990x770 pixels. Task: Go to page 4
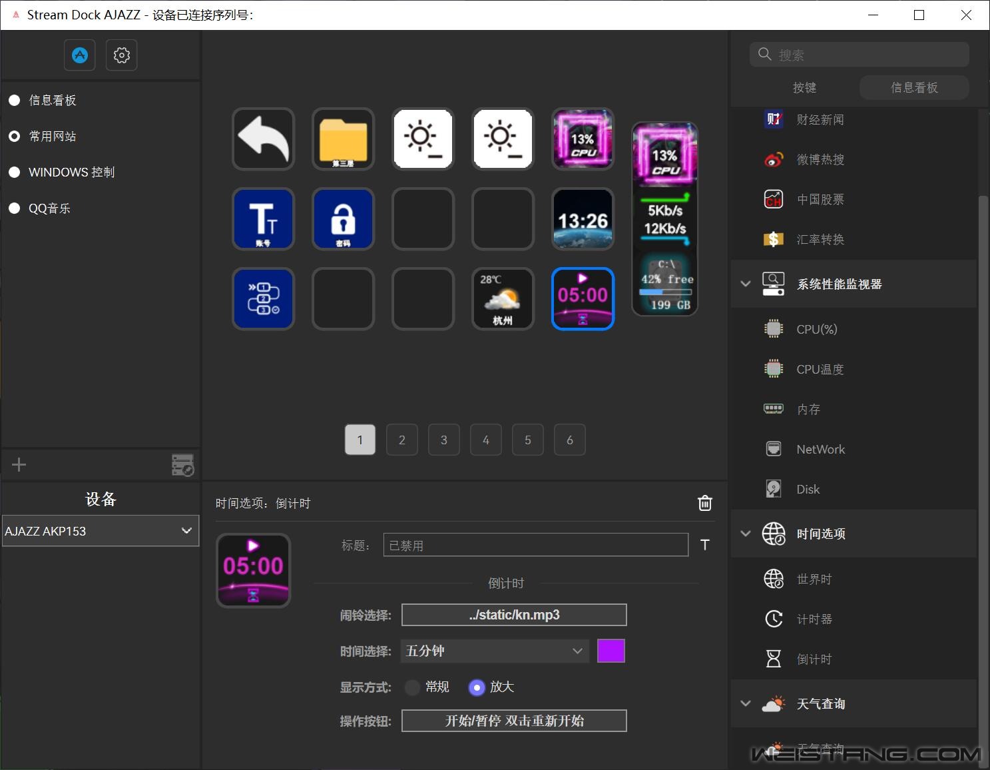coord(486,440)
